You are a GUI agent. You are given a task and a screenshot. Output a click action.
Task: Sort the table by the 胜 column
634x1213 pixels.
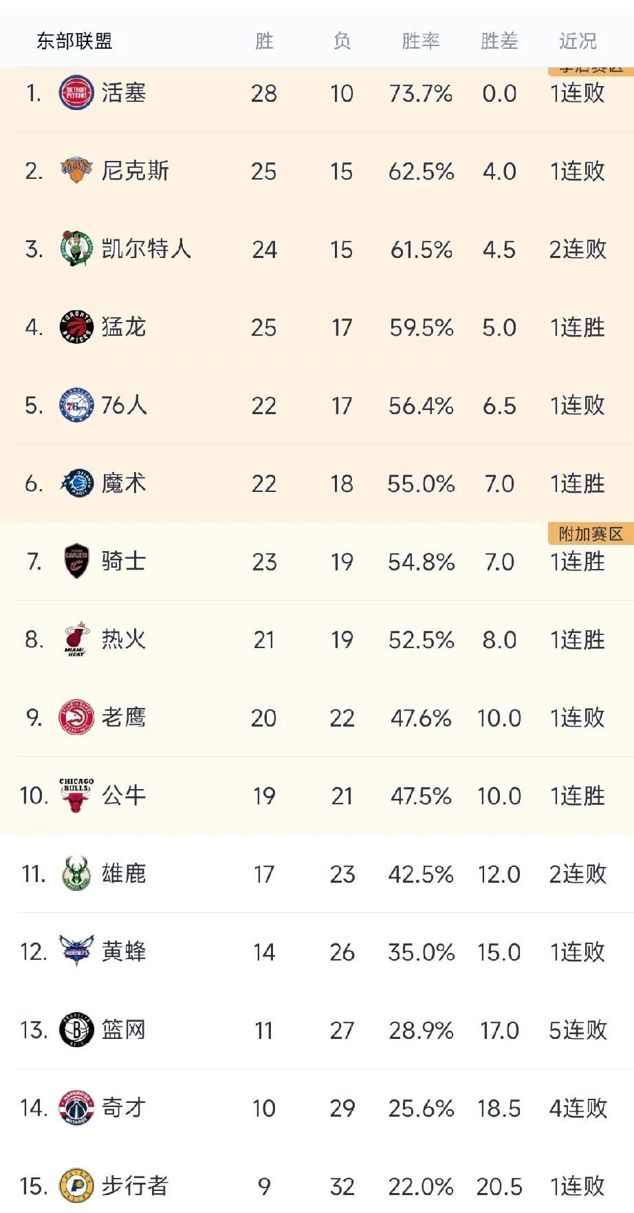point(264,41)
